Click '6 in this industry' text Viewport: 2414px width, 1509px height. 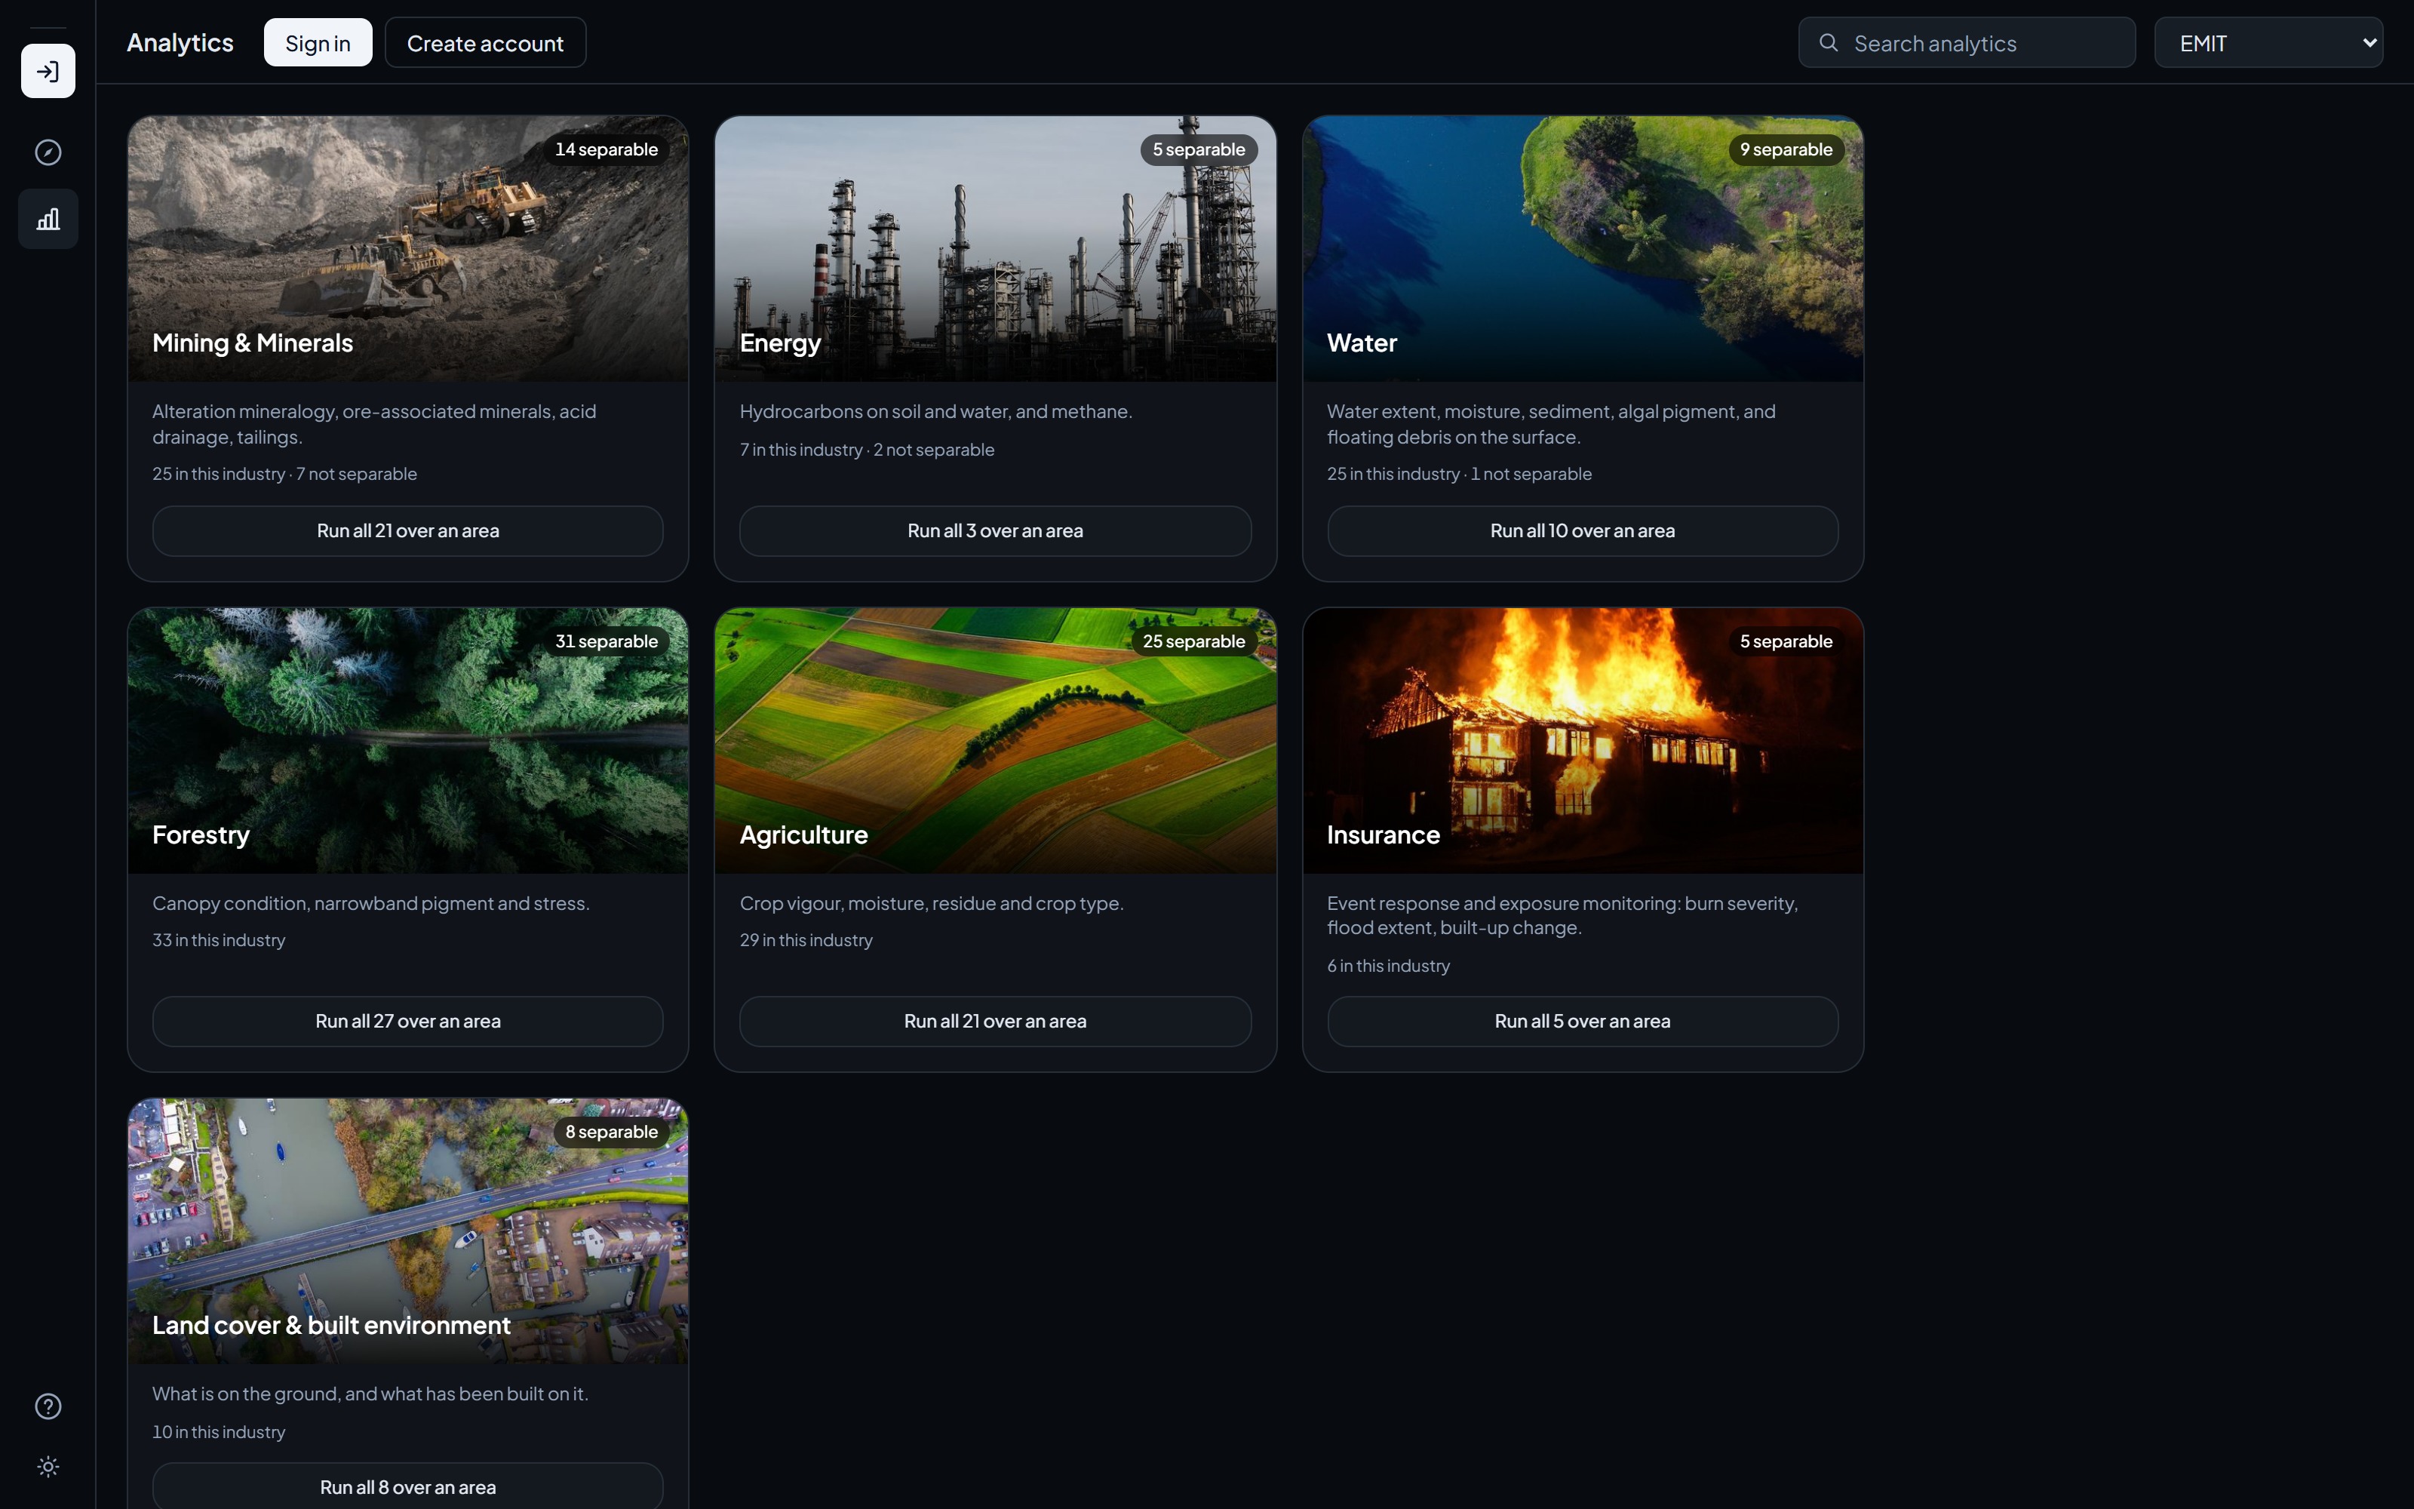(x=1389, y=966)
